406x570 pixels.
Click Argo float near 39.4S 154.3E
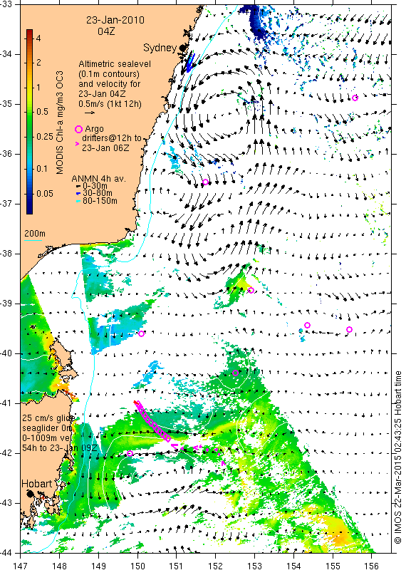tap(307, 326)
